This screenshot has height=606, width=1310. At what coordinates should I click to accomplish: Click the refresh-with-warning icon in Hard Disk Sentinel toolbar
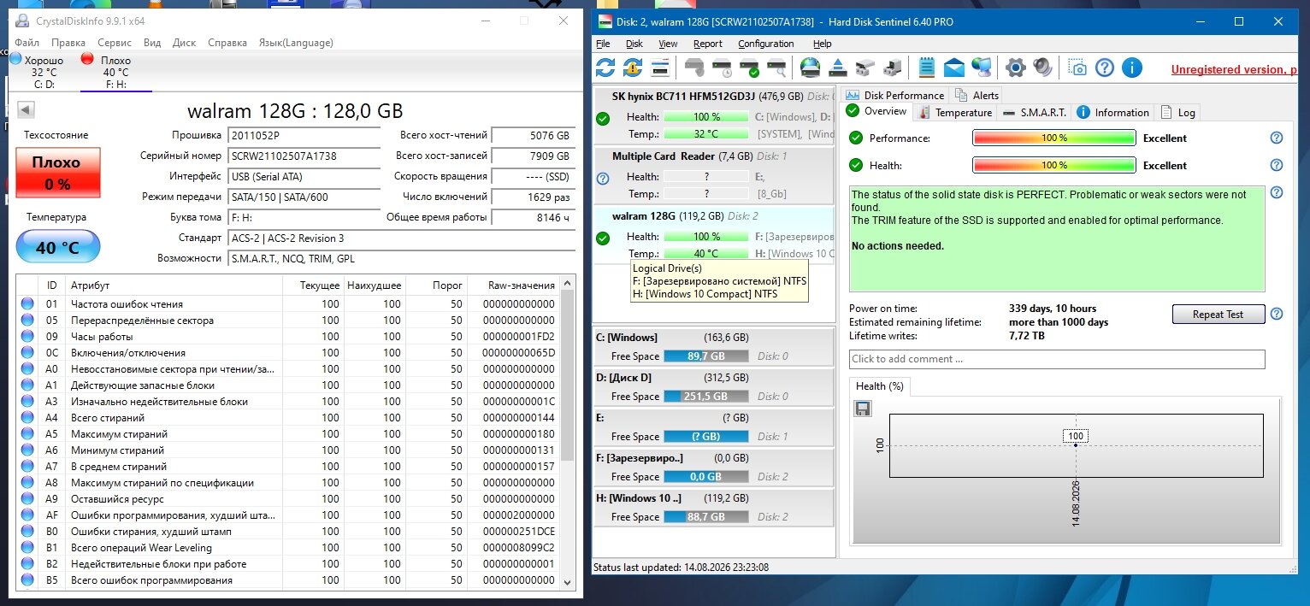tap(633, 68)
